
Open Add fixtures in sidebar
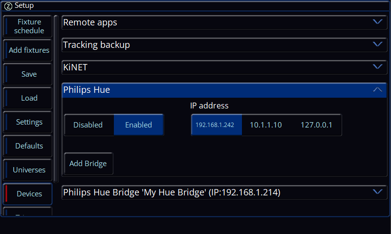click(27, 50)
